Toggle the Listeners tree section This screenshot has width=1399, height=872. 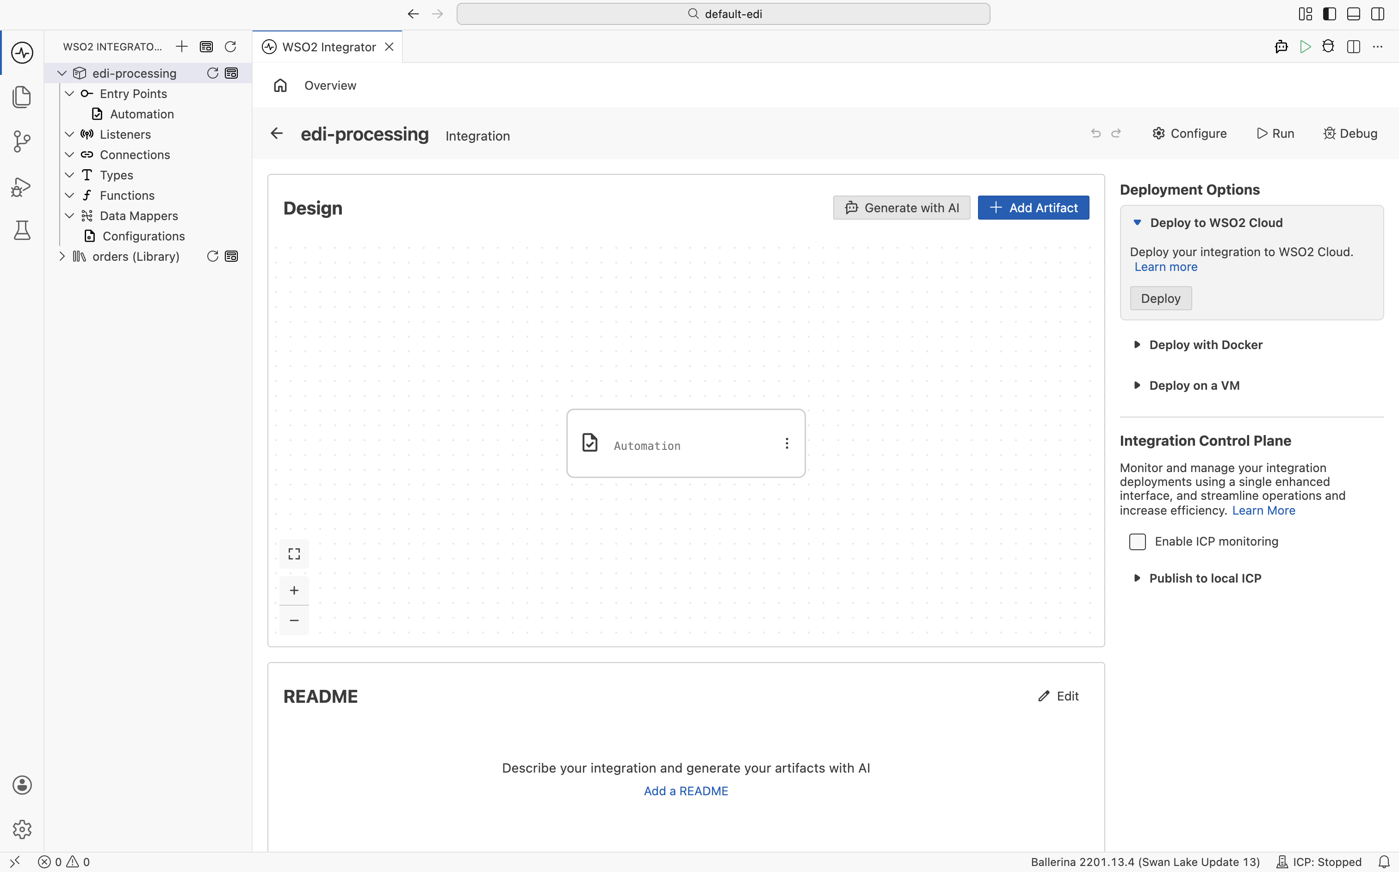tap(69, 134)
